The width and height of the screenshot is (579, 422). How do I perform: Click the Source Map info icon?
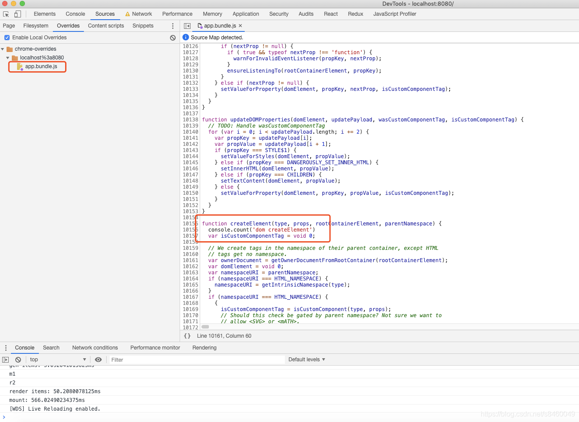186,38
